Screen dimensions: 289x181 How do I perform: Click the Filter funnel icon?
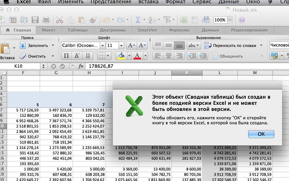167,20
